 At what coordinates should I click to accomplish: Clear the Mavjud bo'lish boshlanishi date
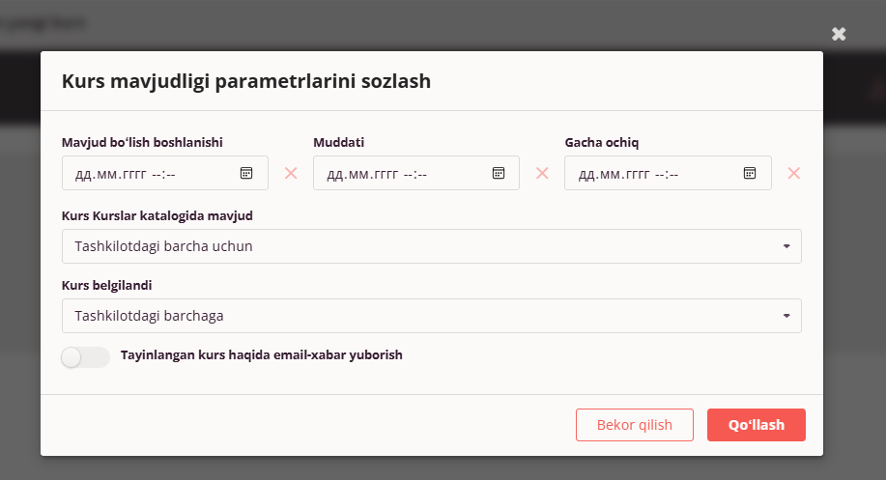[291, 173]
